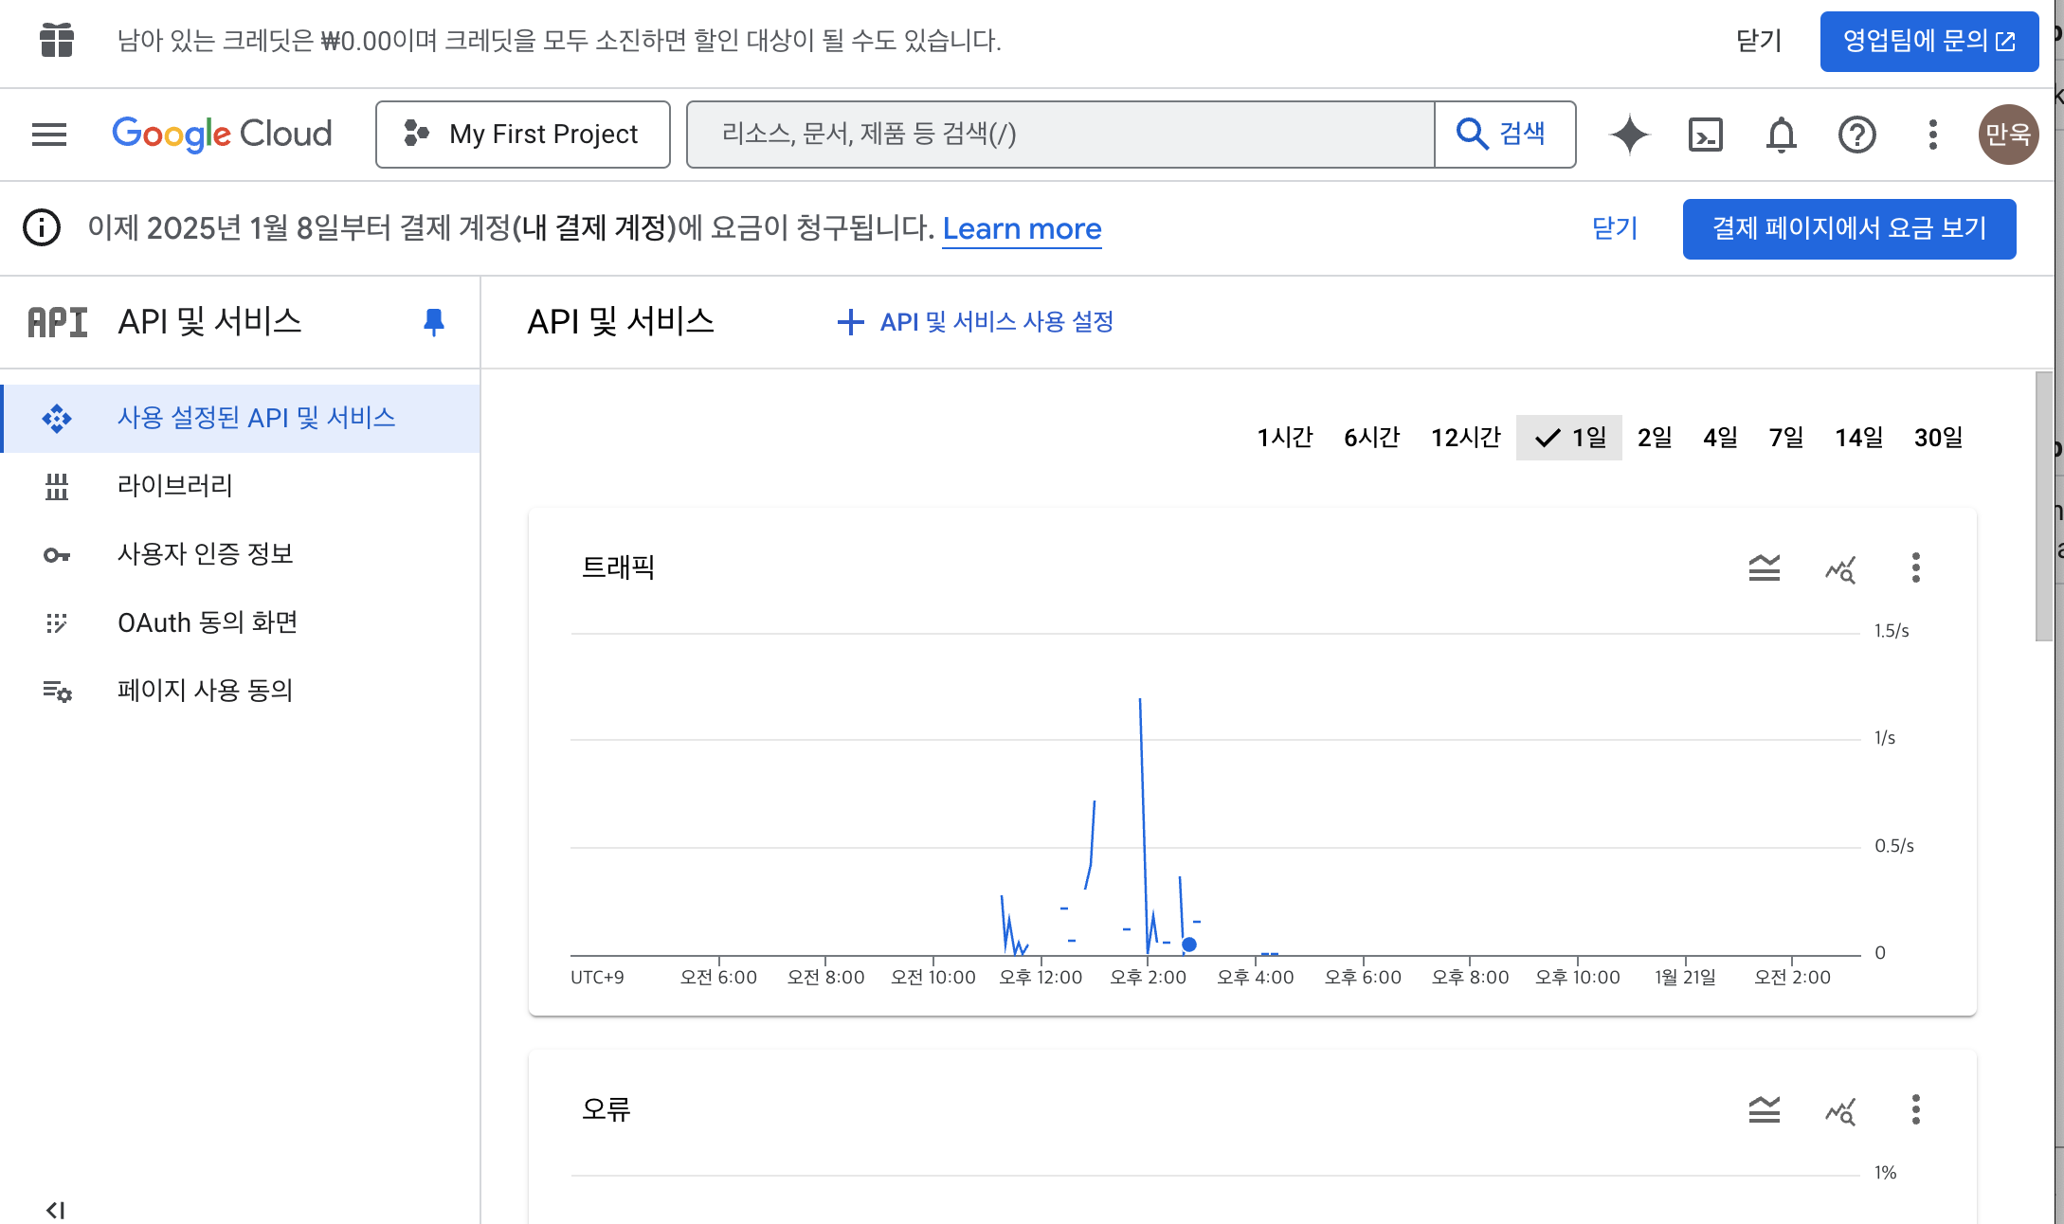
Task: Open the notifications bell
Action: click(1781, 135)
